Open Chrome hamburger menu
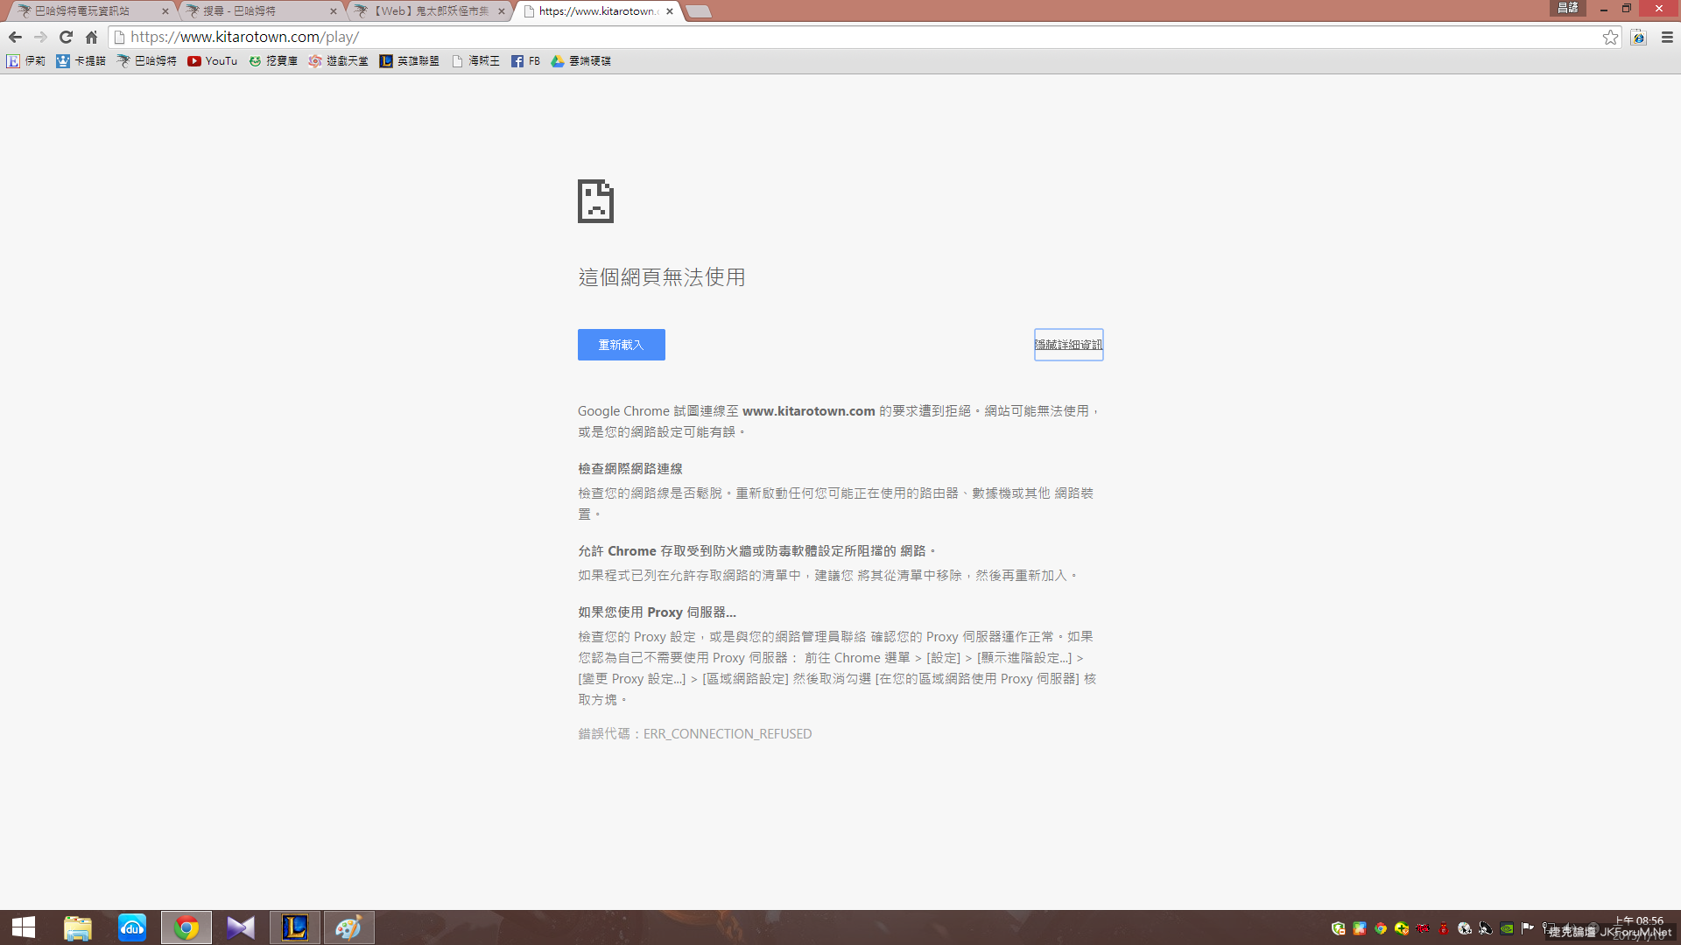This screenshot has width=1681, height=945. (1667, 37)
